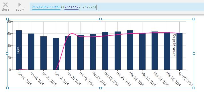Select the bottom-left resize handle of chart
This screenshot has height=108, width=204.
(7, 88)
